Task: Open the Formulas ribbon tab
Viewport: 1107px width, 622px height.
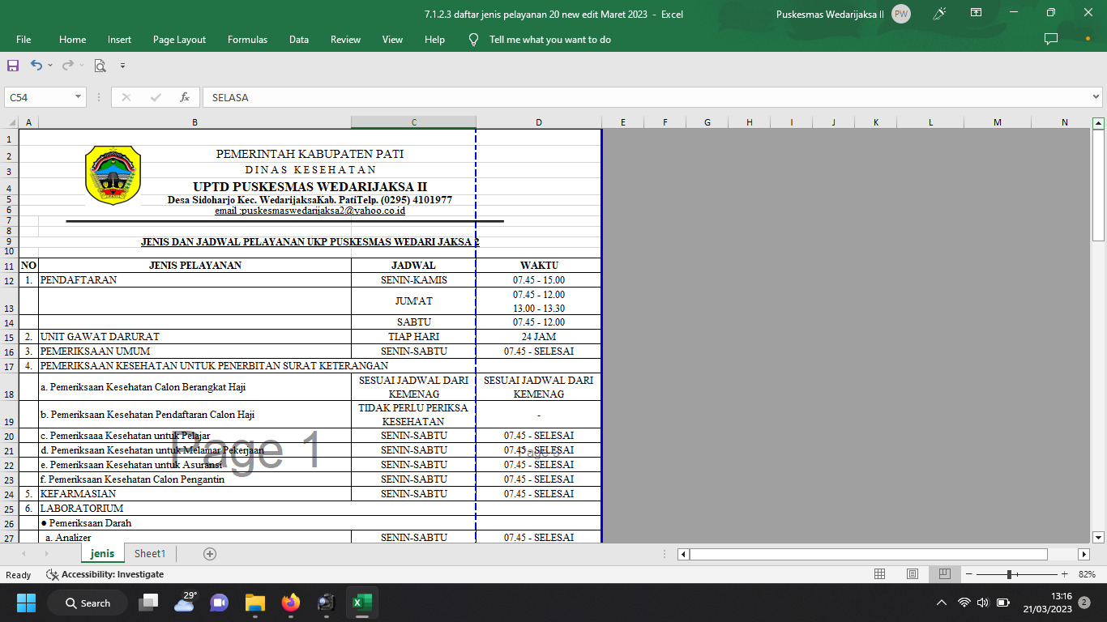Action: 247,40
